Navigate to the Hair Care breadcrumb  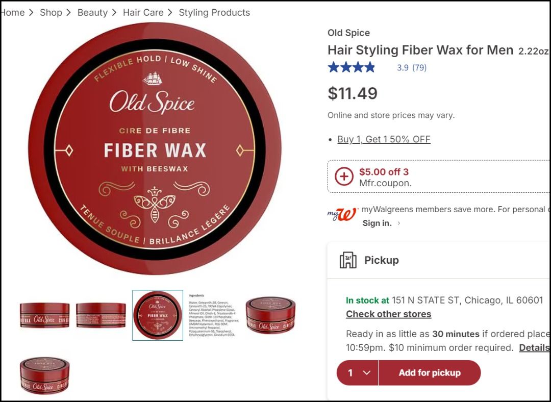(x=143, y=13)
